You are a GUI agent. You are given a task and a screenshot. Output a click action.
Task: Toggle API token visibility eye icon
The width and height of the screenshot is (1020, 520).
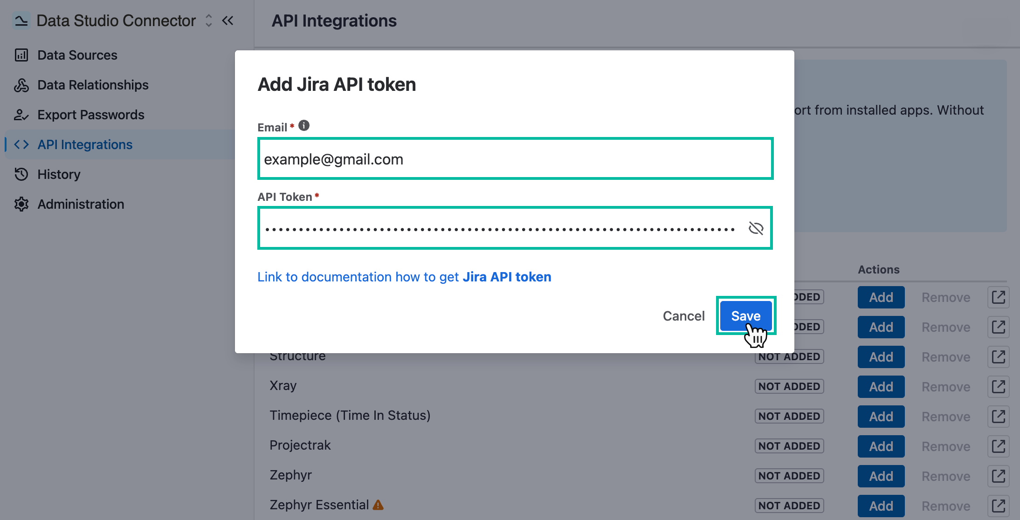pyautogui.click(x=756, y=228)
